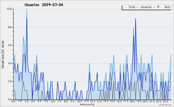Click the "10.0" y-axis value
Screen dimensions: 174x107
click(9, 9)
